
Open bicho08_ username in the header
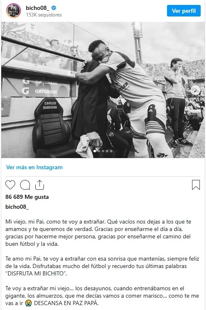point(37,8)
